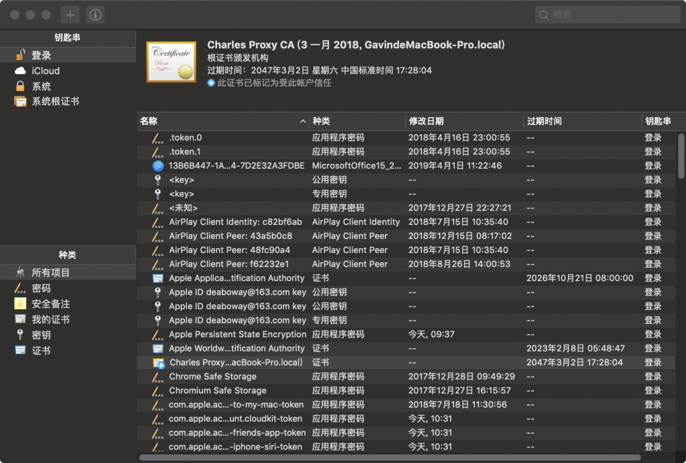
Task: Select 所有项目 category
Action: pyautogui.click(x=50, y=273)
